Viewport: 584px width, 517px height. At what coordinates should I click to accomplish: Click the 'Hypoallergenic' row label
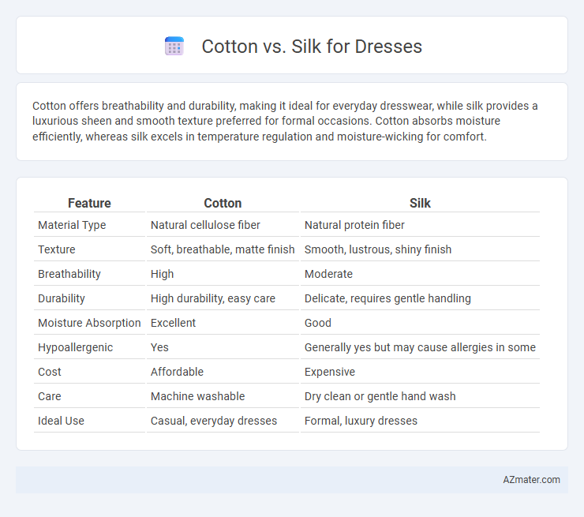[x=75, y=347]
